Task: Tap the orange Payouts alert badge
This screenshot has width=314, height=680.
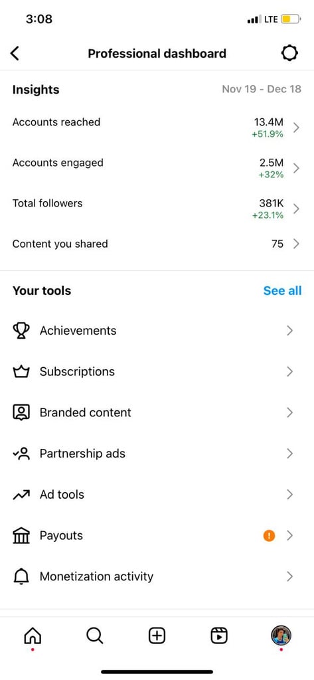Action: click(269, 536)
